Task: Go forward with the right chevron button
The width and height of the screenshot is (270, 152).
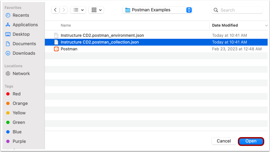Action: (x=64, y=10)
